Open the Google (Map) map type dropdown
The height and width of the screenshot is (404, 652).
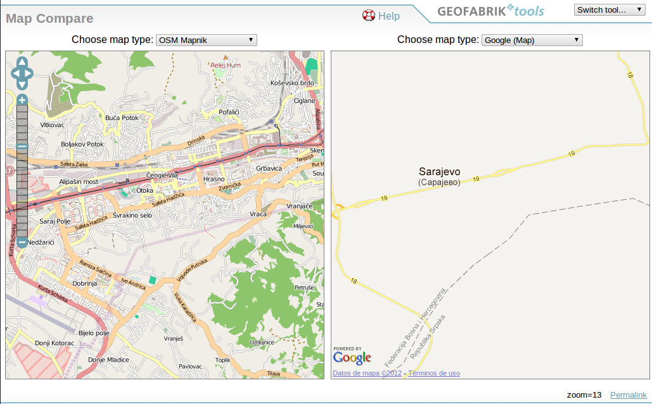532,40
